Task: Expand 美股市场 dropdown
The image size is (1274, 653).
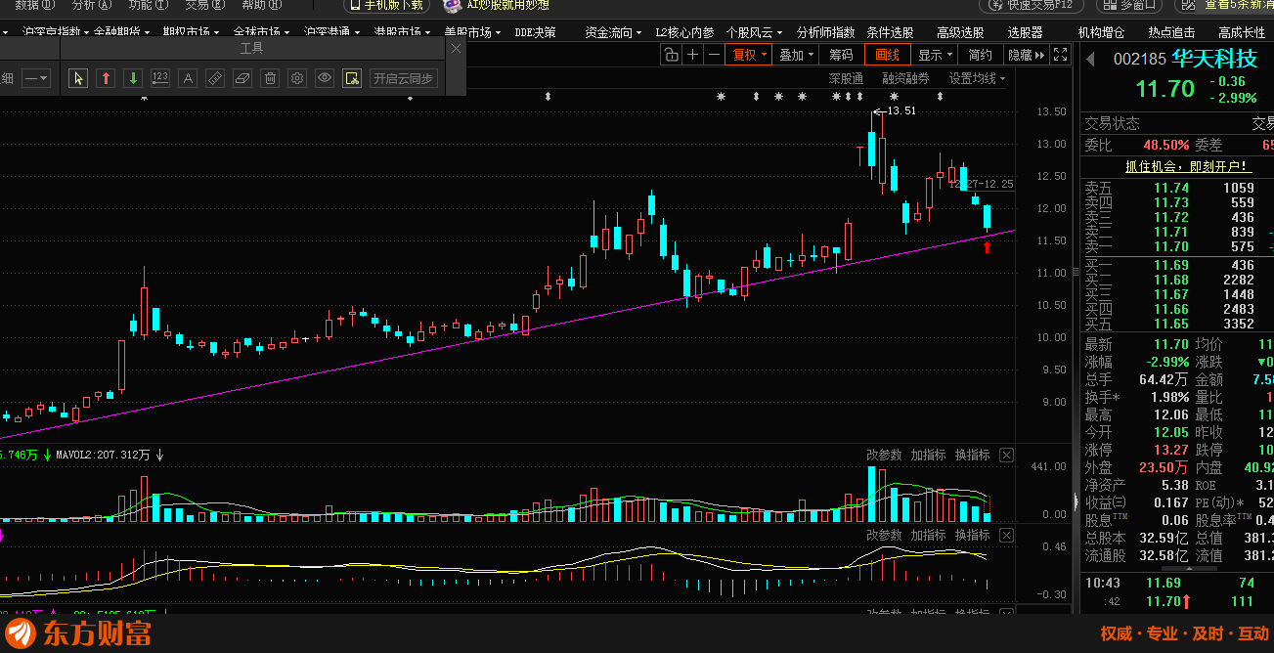Action: coord(472,32)
